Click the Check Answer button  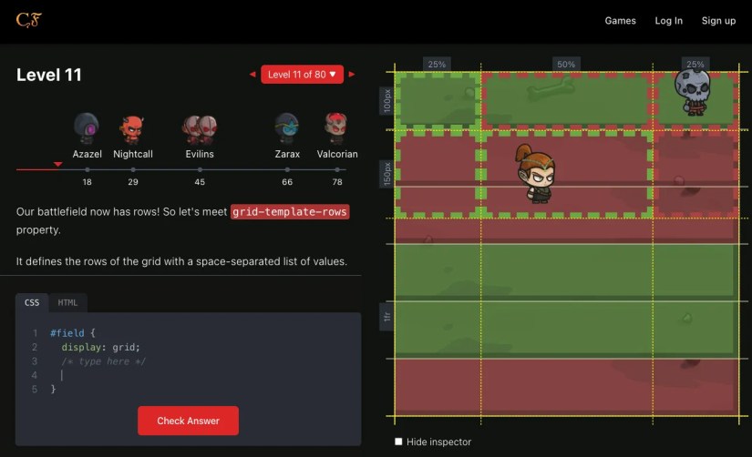tap(188, 421)
